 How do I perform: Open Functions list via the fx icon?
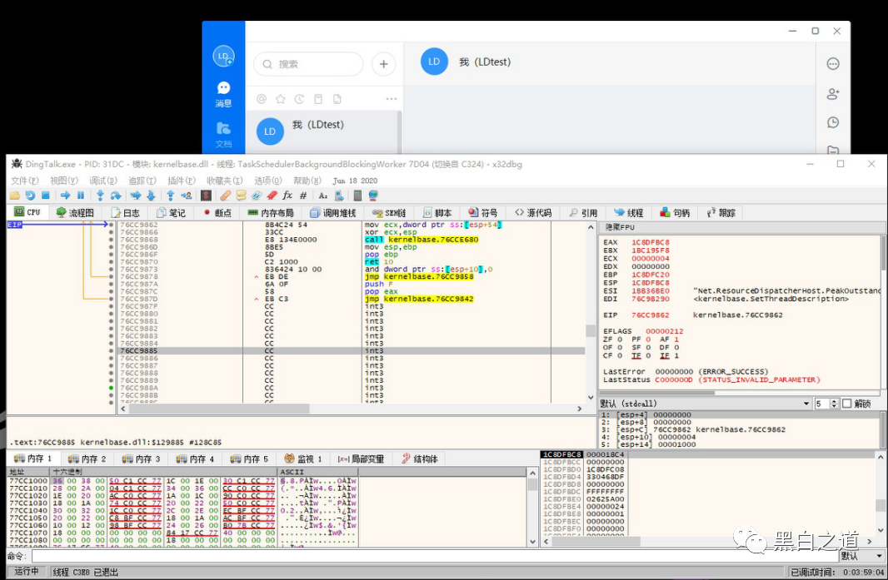point(287,196)
